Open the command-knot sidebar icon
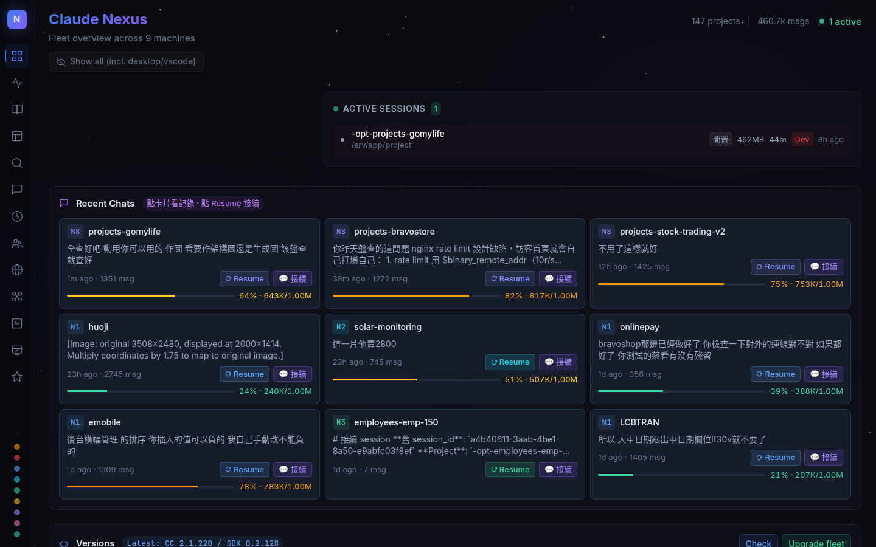Viewport: 876px width, 547px height. point(17,297)
